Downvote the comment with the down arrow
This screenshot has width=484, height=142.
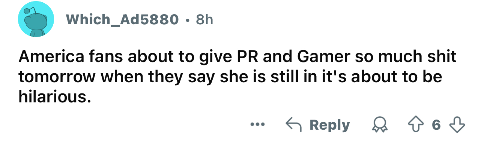pyautogui.click(x=458, y=125)
